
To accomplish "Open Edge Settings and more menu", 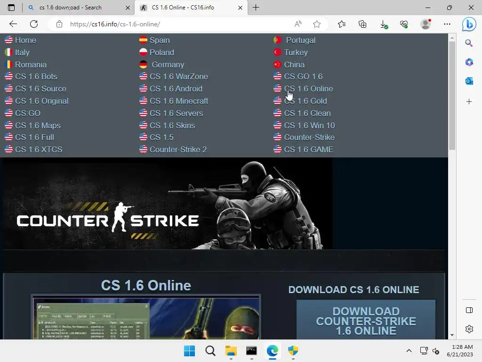I will click(447, 24).
